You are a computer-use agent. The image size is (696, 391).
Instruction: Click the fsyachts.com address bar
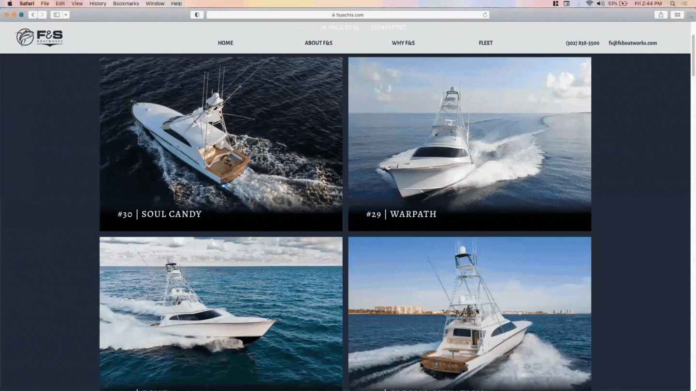click(348, 15)
